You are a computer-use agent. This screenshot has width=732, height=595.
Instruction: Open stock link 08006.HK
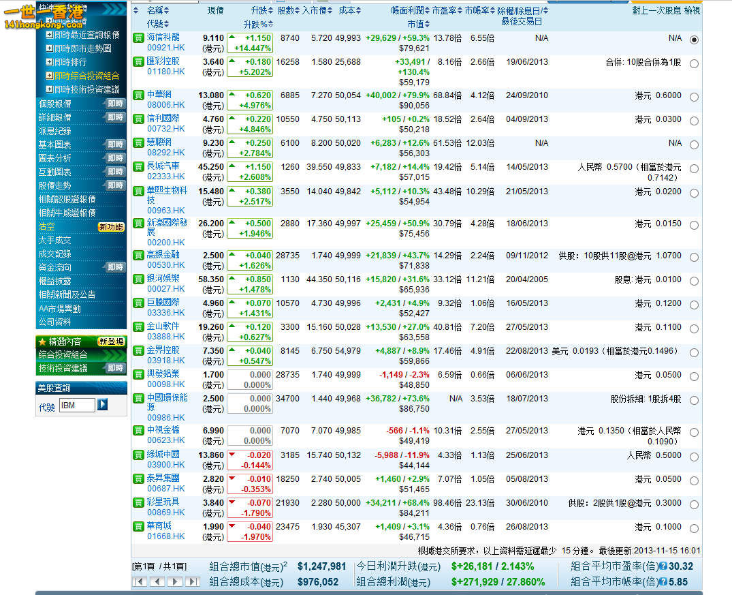coord(165,105)
